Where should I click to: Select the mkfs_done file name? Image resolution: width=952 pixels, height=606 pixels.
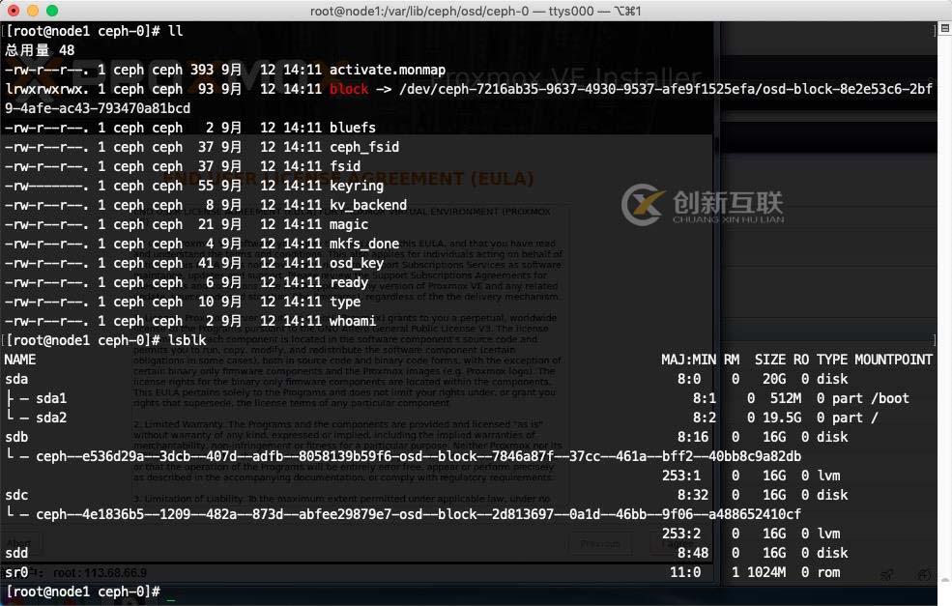[364, 245]
